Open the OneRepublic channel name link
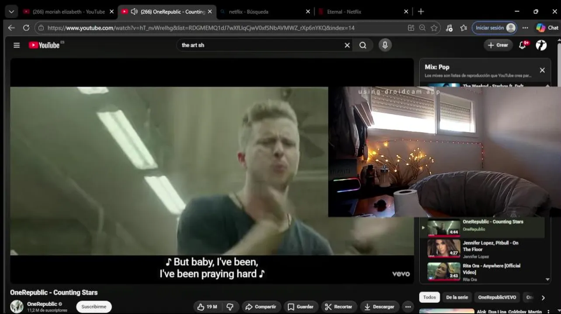Screen dimensions: 561x314 pos(42,304)
